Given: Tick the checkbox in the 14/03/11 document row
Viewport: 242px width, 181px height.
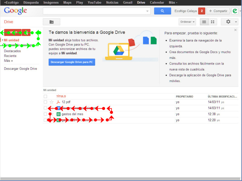Looking at the screenshot, I should point(45,108).
